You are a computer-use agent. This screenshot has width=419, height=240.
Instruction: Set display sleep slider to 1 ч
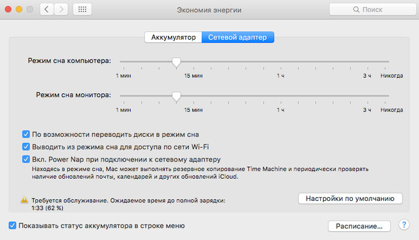pos(281,96)
